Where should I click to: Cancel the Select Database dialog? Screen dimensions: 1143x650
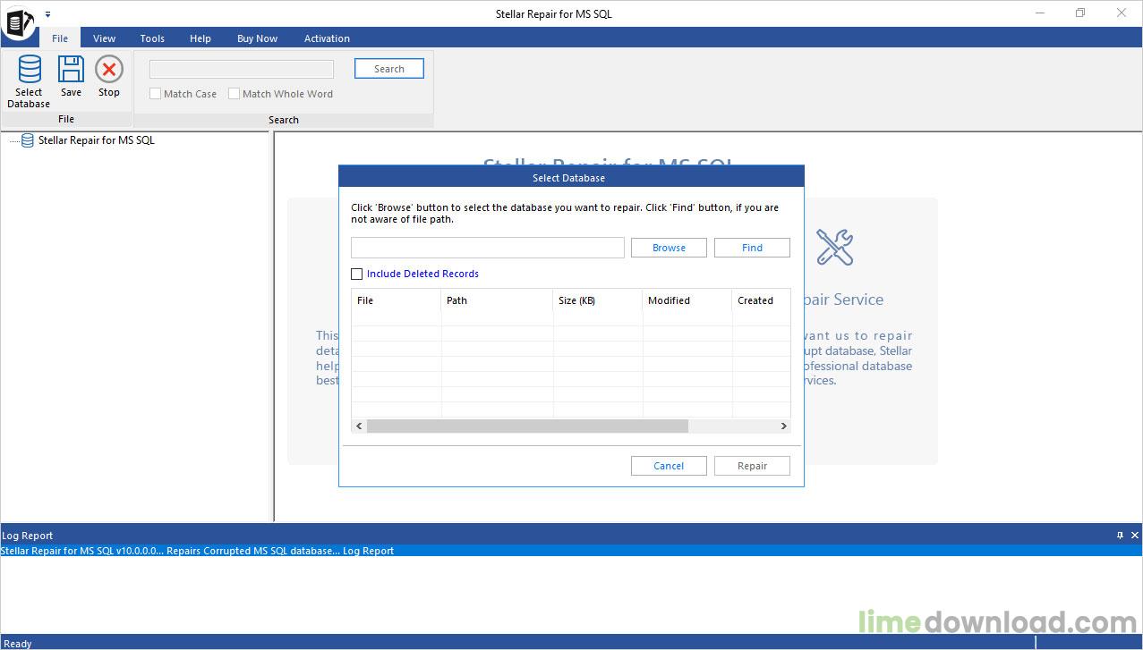click(669, 466)
